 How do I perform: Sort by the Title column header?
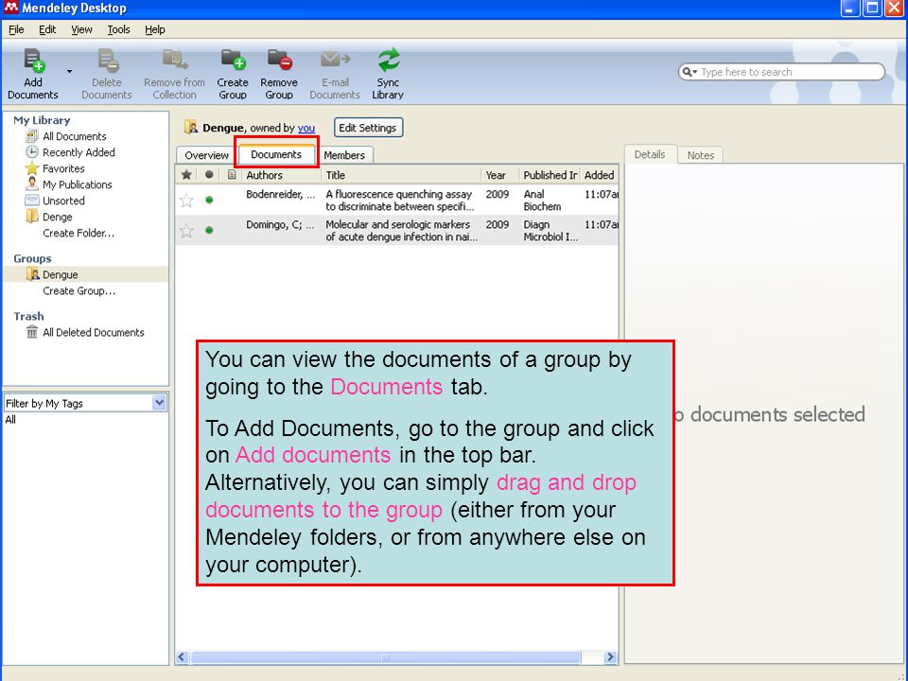[401, 175]
